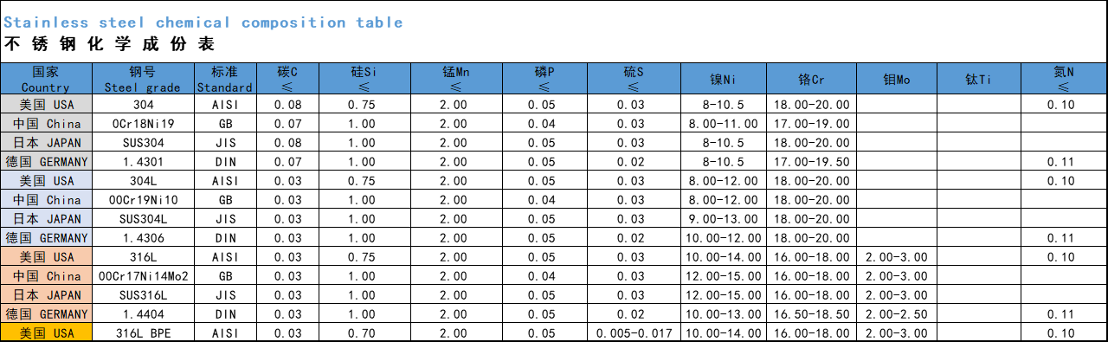1108x342 pixels.
Task: Select the 钛Ti header cell
Action: 979,79
